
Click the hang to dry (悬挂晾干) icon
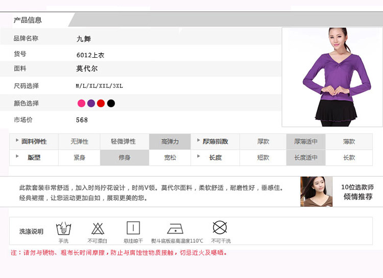[133, 228]
